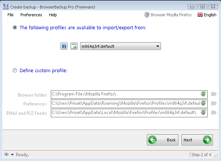Click the 'Browser folder:' label

[x=32, y=95]
